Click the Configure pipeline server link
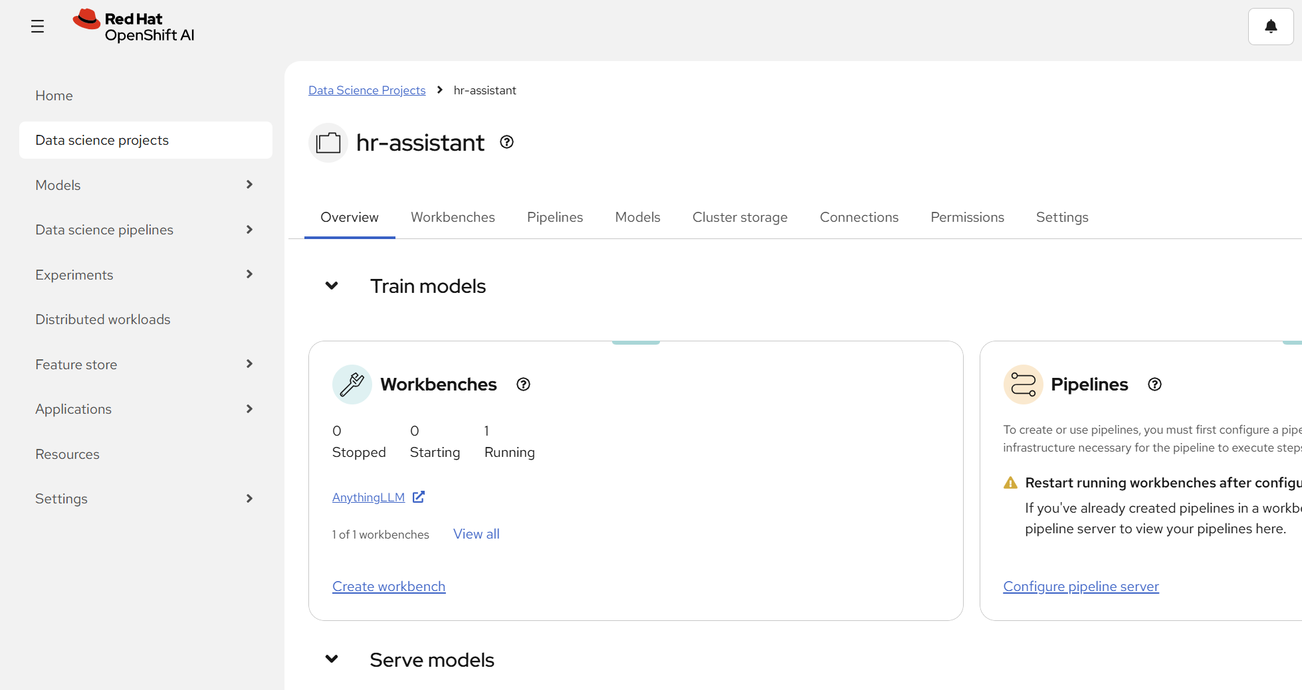This screenshot has height=690, width=1302. [1081, 586]
